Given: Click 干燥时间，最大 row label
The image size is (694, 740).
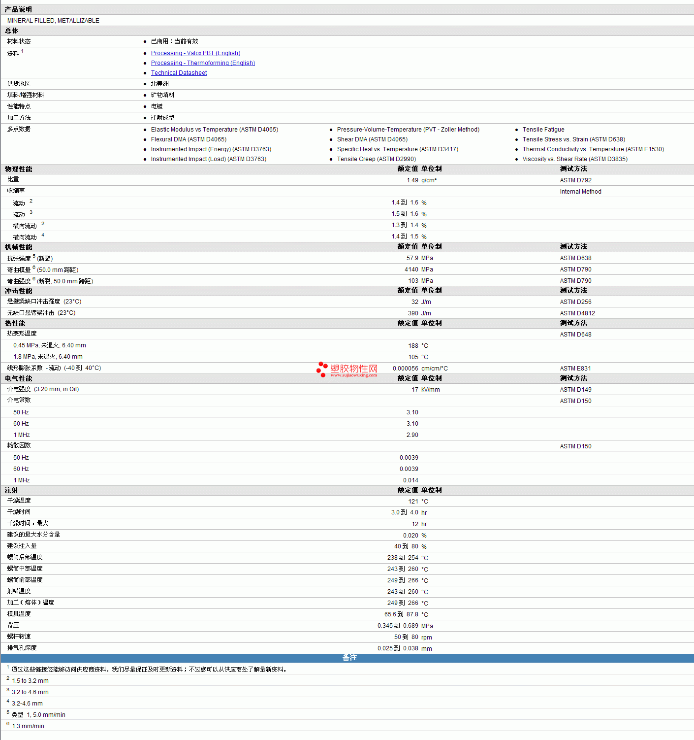Looking at the screenshot, I should click(28, 523).
